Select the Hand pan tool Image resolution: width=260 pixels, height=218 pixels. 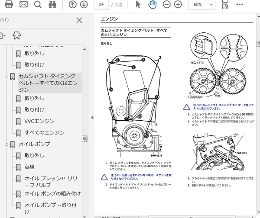pyautogui.click(x=152, y=4)
